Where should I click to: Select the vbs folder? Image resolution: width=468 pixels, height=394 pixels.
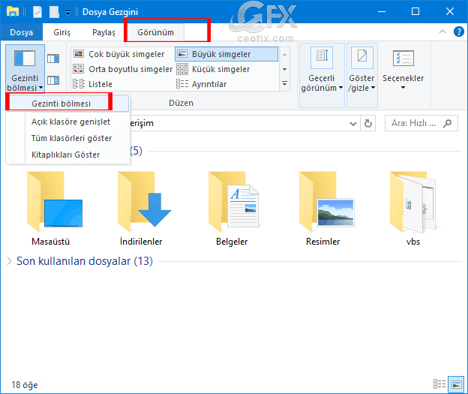(x=413, y=209)
